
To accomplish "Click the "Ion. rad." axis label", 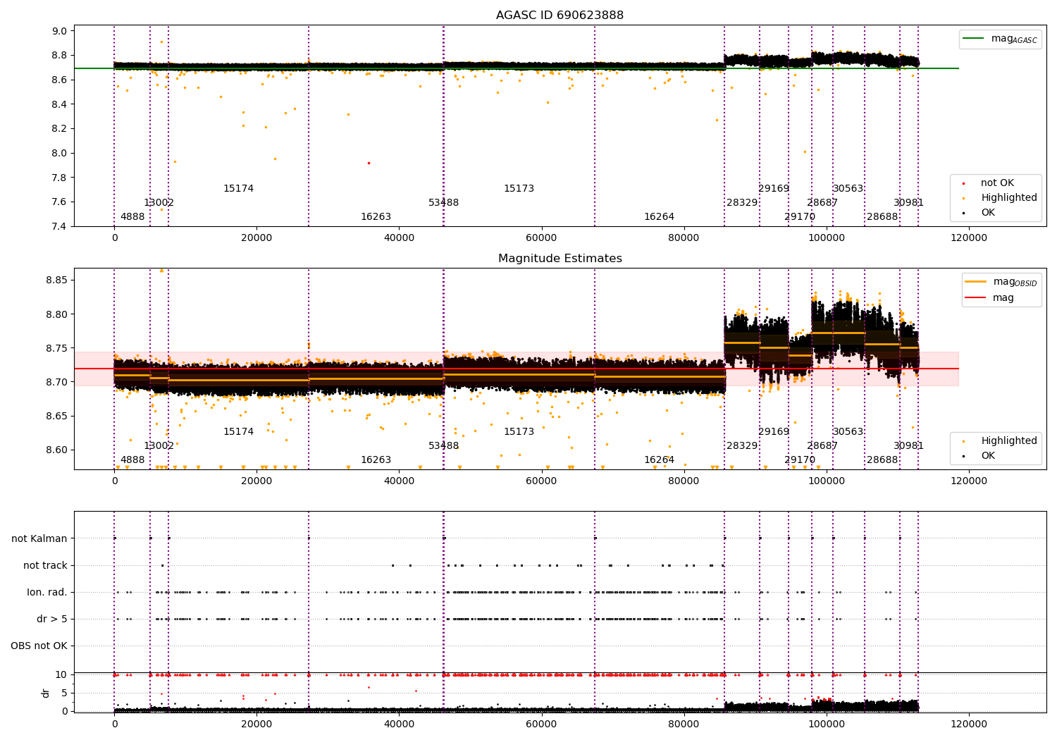I will (x=47, y=592).
